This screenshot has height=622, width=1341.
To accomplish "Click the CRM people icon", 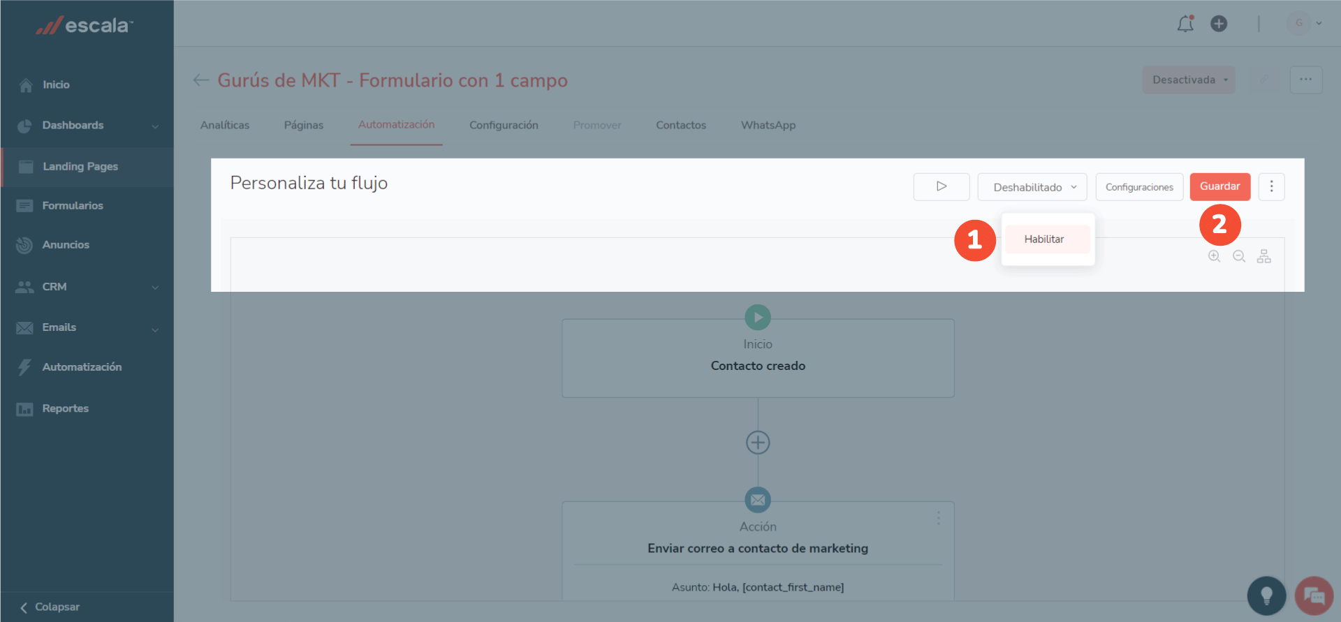I will (24, 287).
